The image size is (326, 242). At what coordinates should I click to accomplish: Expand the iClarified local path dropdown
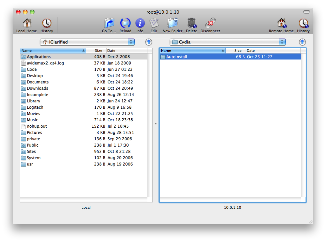(131, 42)
